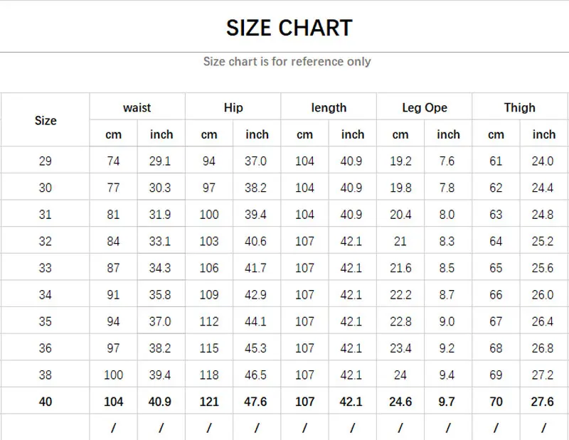Click the cm subheader under Thigh
Screen dimensions: 569x440
496,134
